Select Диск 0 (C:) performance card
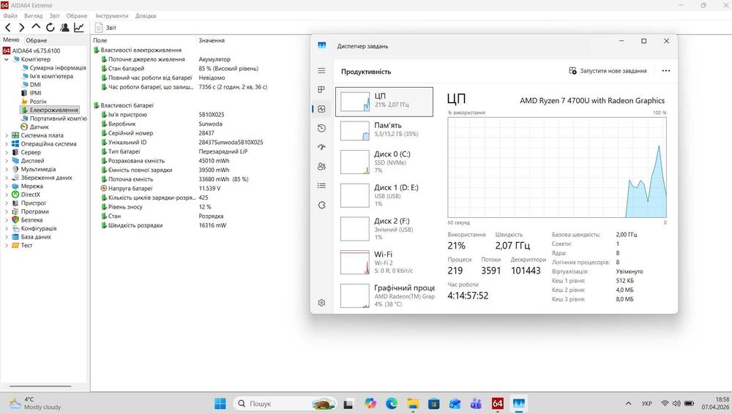Viewport: 732px width, 414px height. (384, 162)
